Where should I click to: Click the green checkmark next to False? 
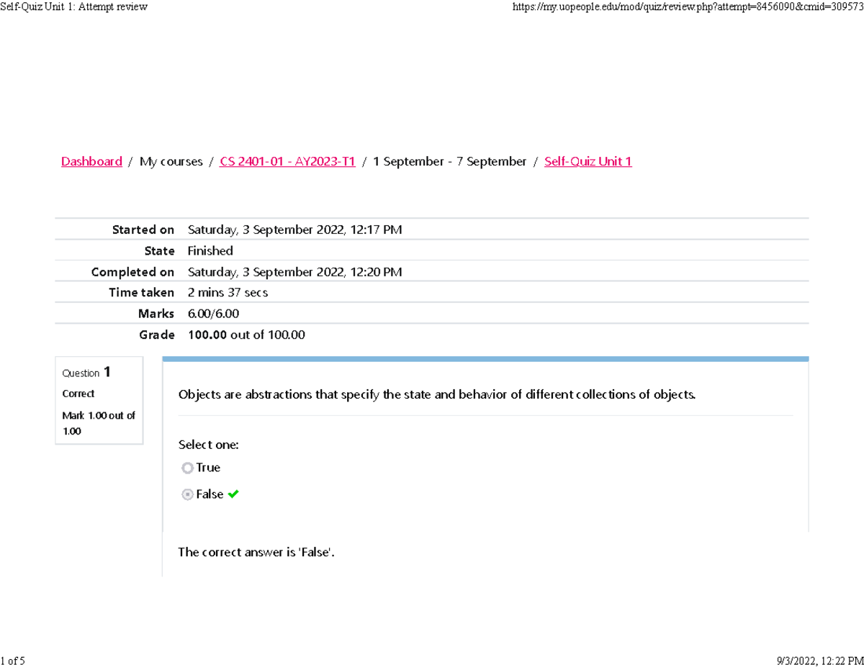(x=233, y=494)
